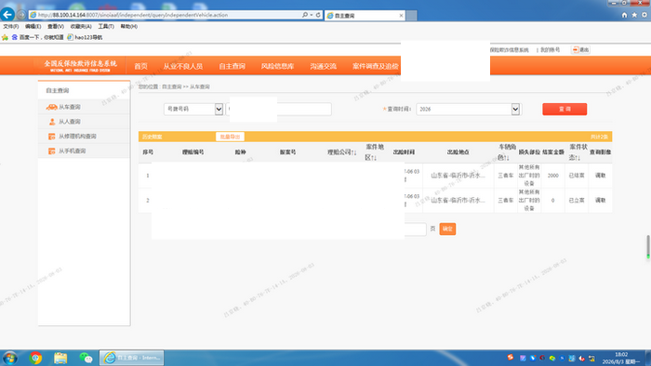Open the 帮助(H) menu
Screen dimensions: 651x366
(x=129, y=27)
